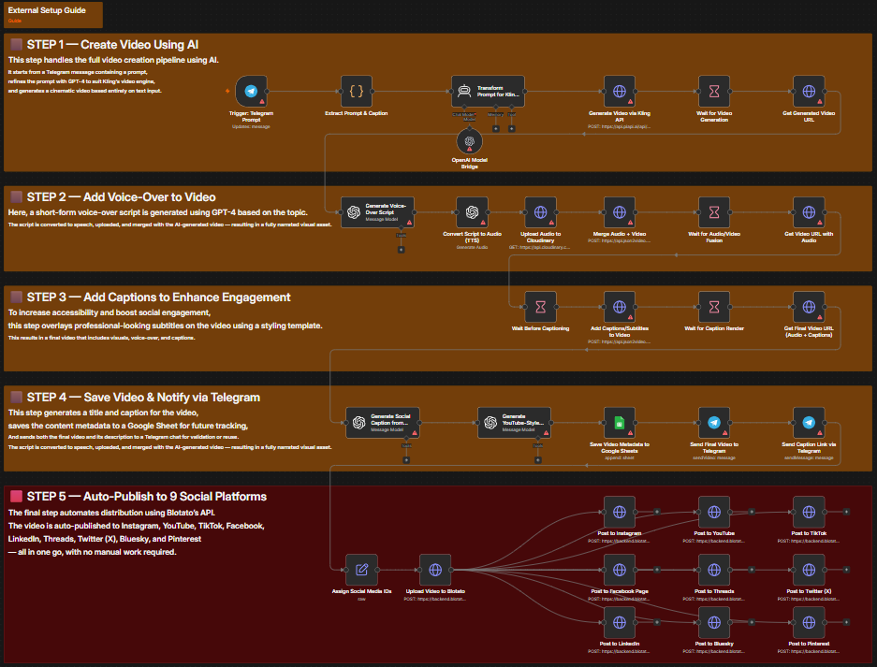Select the Assign Social Media IDs node
Screen dimensions: 877x667
click(x=362, y=570)
